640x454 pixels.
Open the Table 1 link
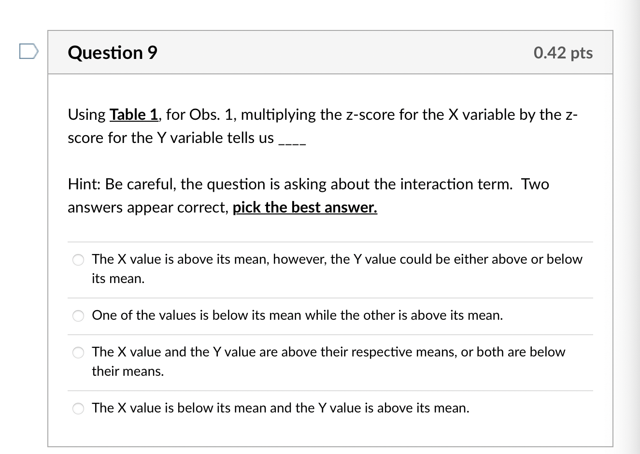click(133, 114)
